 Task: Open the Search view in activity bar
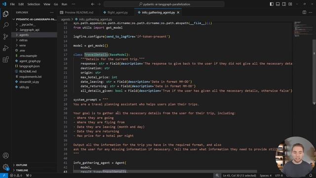click(x=5, y=25)
